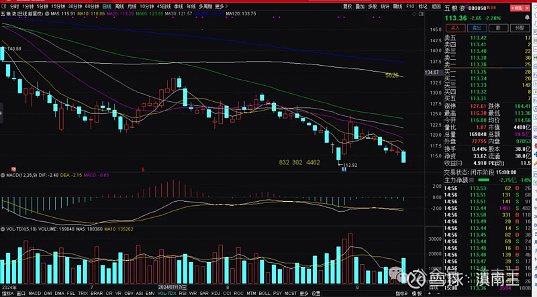Click 画线 drawing tools button
This screenshot has height=297, width=537.
point(397,7)
